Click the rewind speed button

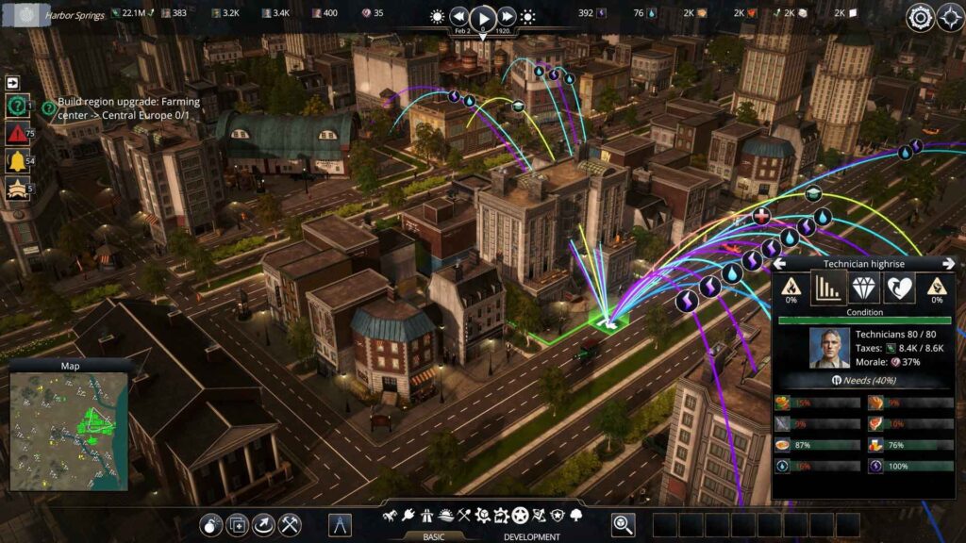[459, 17]
